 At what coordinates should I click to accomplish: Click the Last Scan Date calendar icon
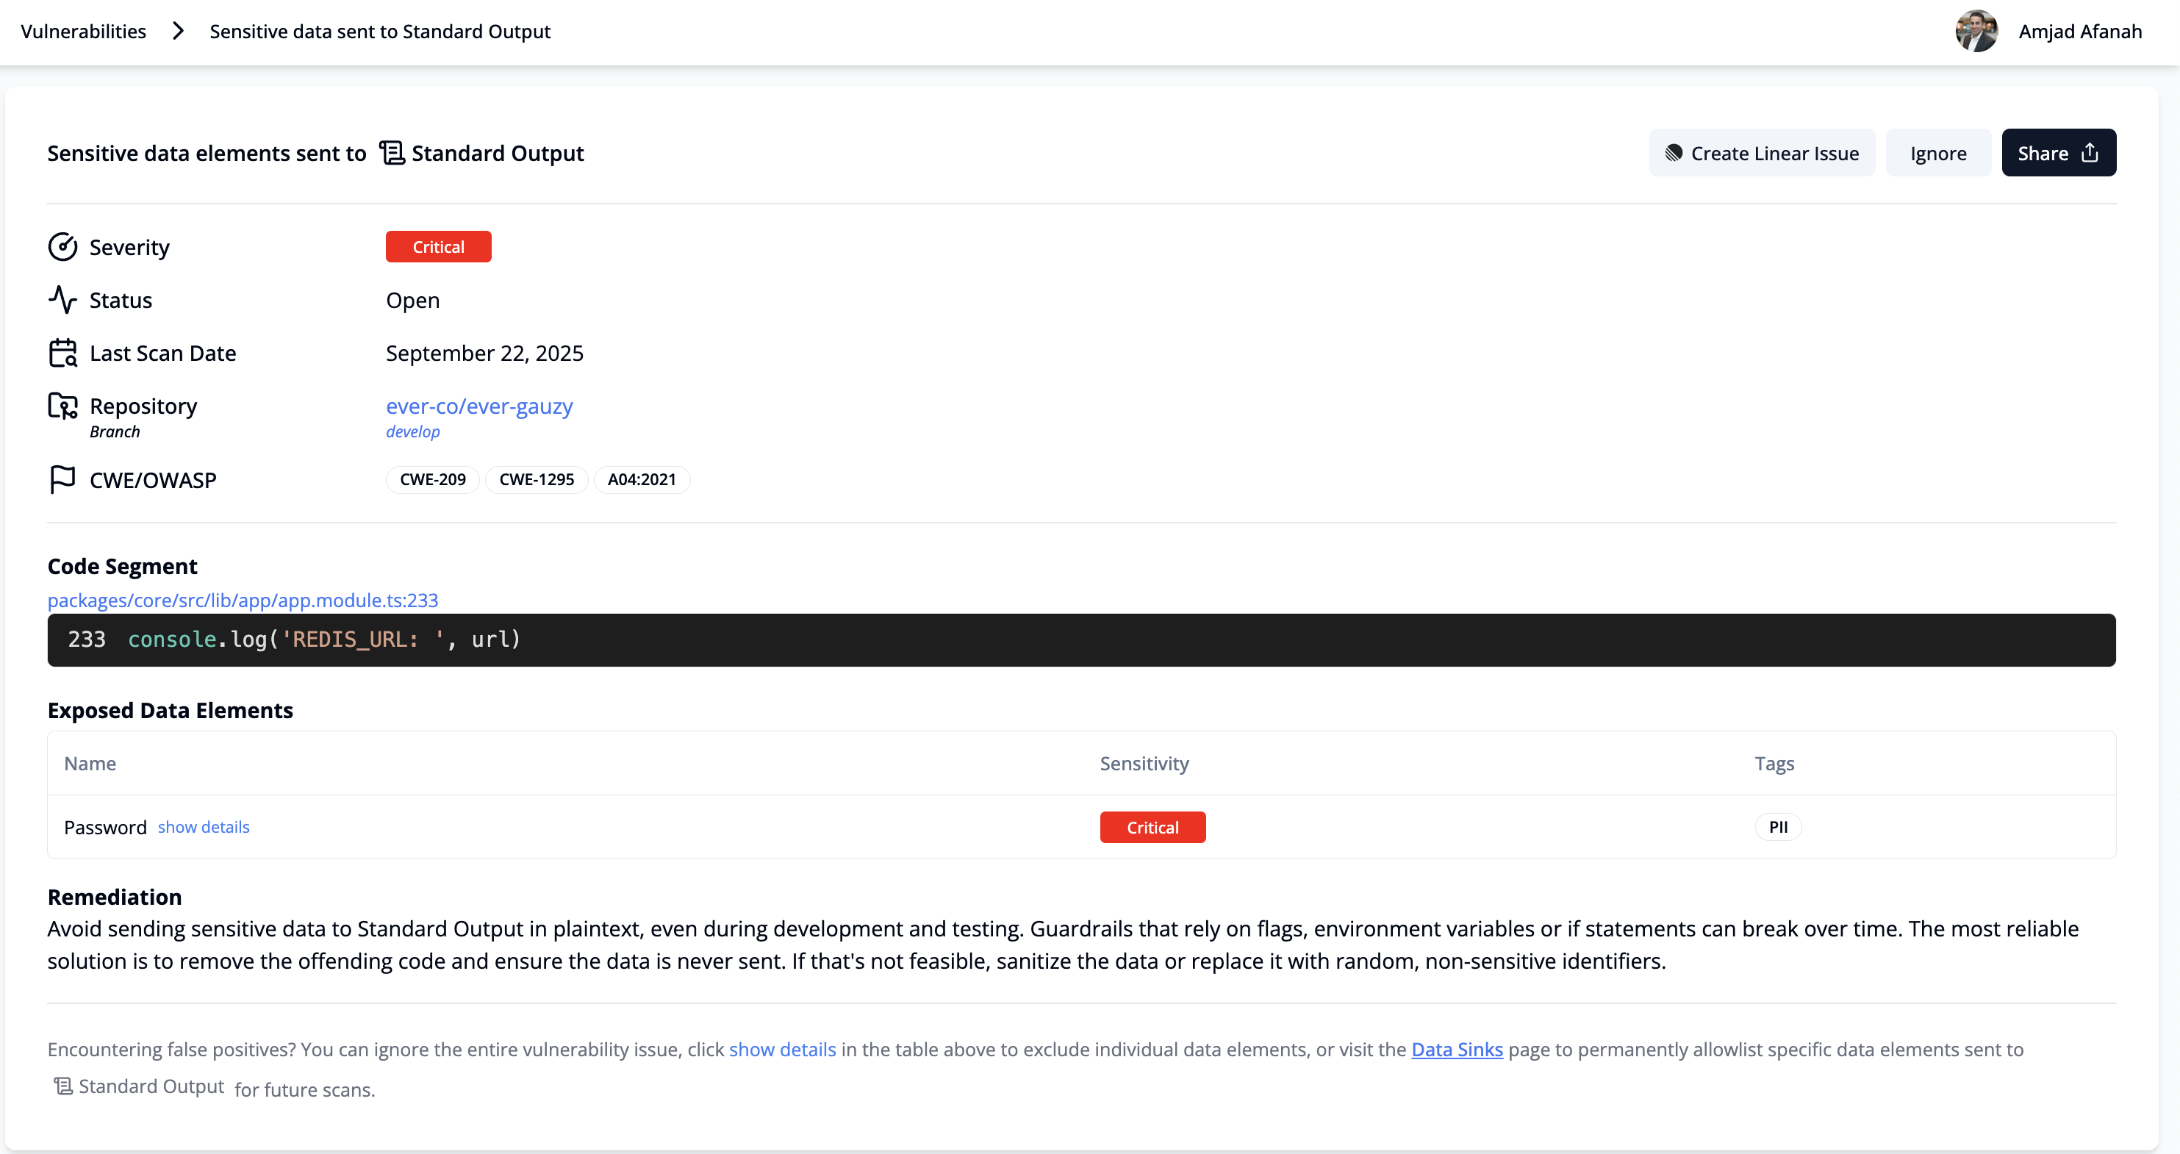(62, 353)
